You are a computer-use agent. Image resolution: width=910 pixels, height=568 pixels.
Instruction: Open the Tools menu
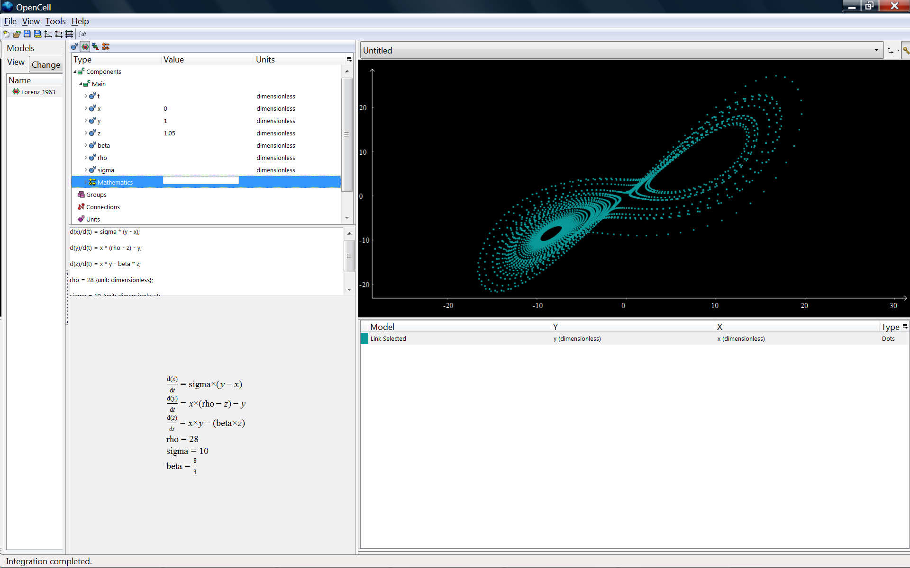tap(55, 21)
